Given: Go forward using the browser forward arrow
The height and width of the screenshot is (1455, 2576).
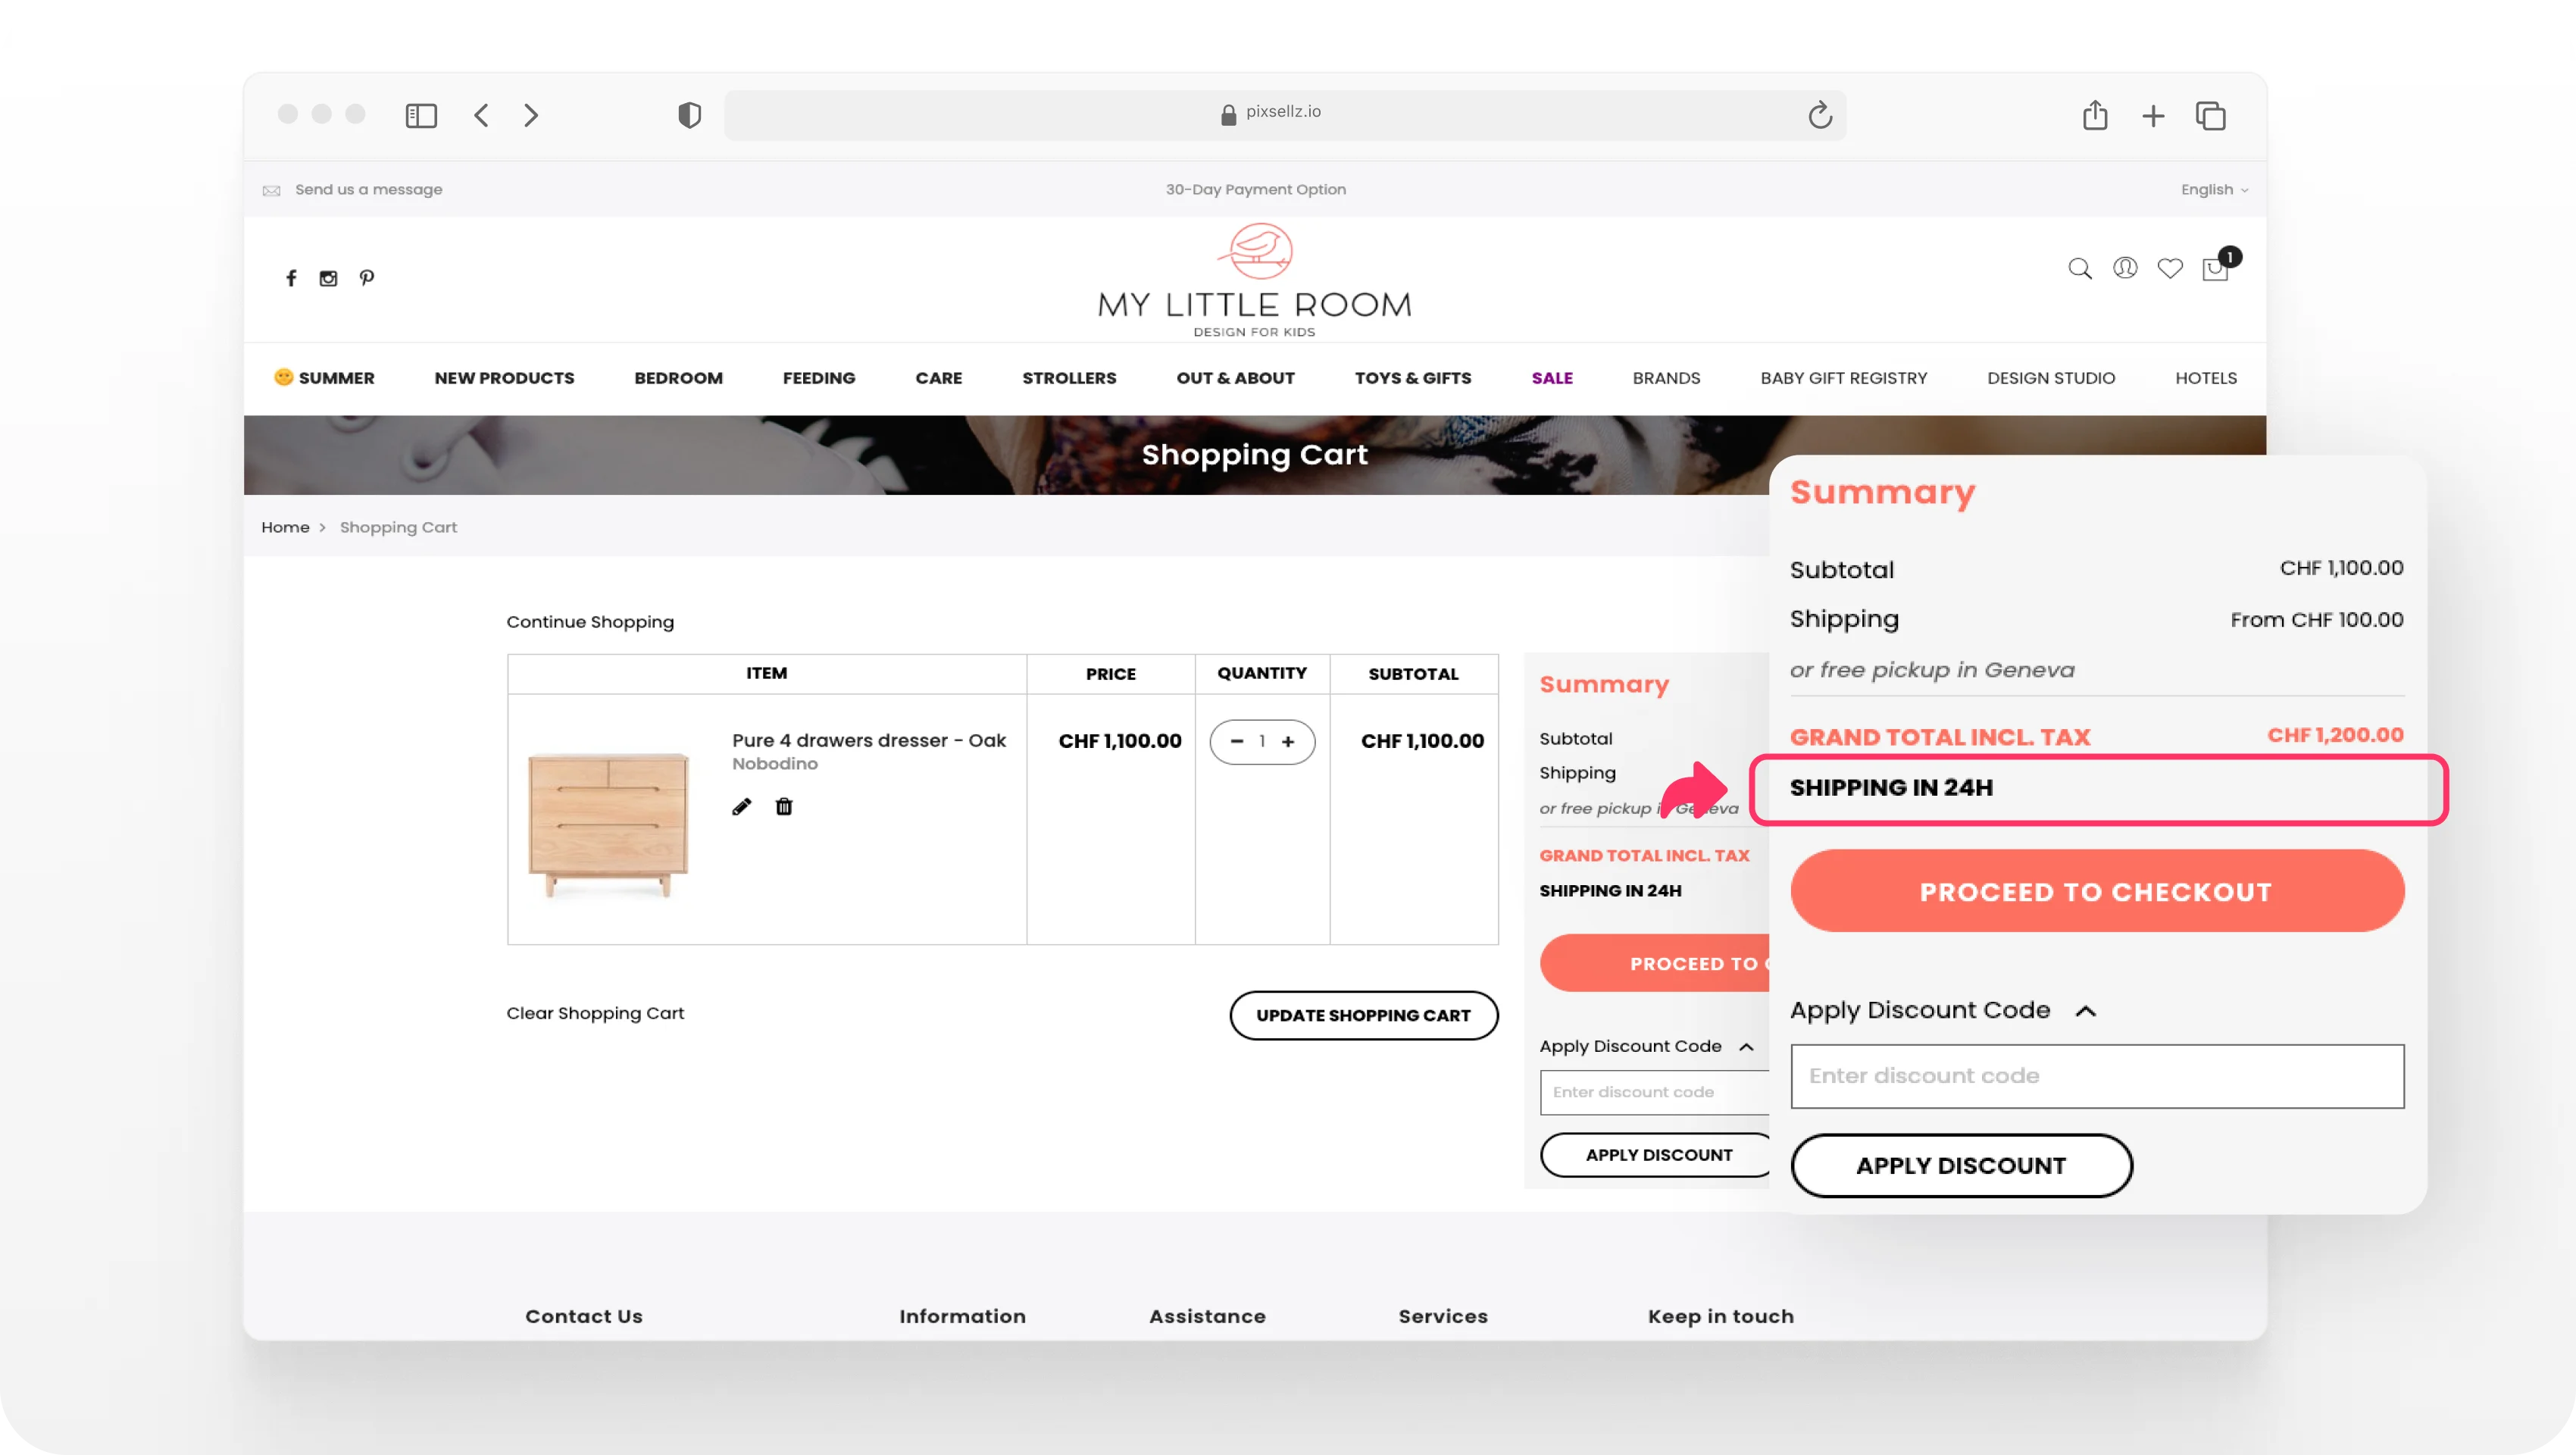Looking at the screenshot, I should click(531, 115).
